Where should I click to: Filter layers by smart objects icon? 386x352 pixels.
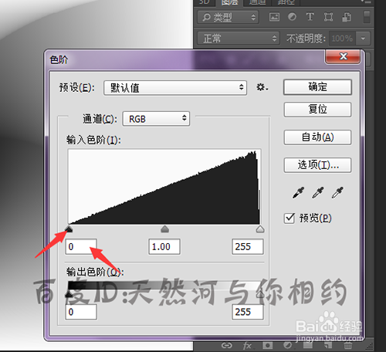[x=347, y=17]
